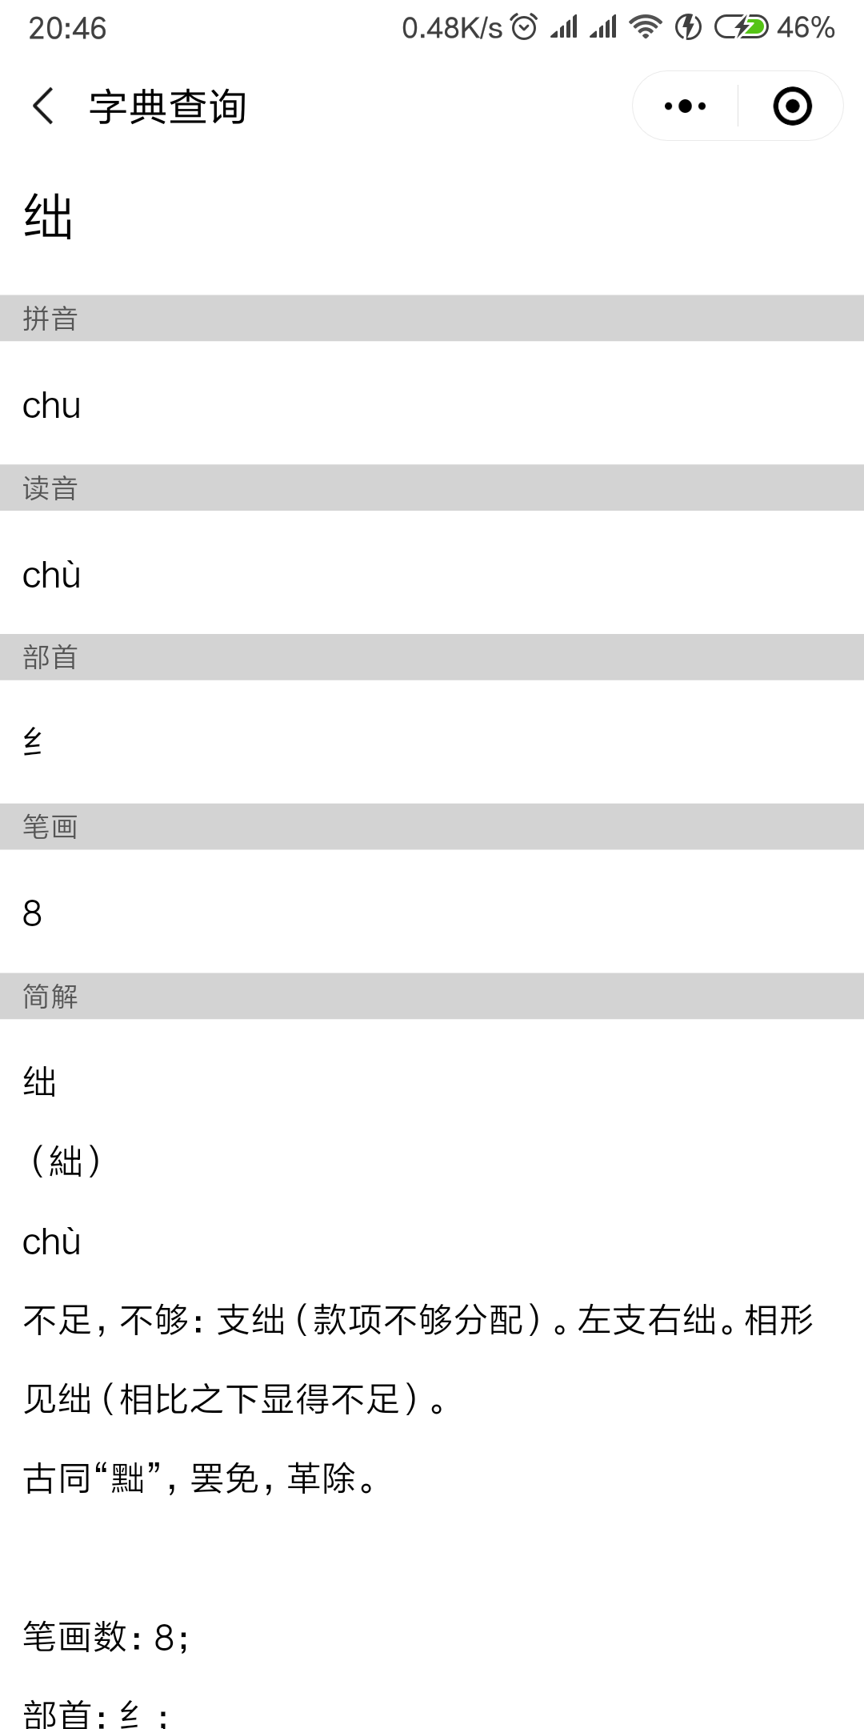Select the pinyin value chu
Screen dimensions: 864x1729
52,406
